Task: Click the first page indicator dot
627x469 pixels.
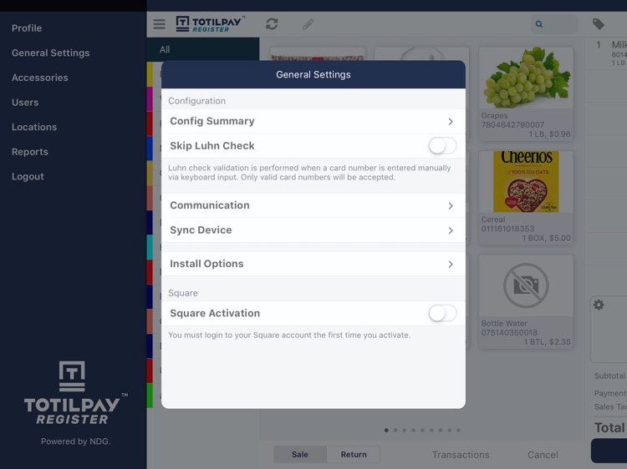Action: [x=386, y=431]
